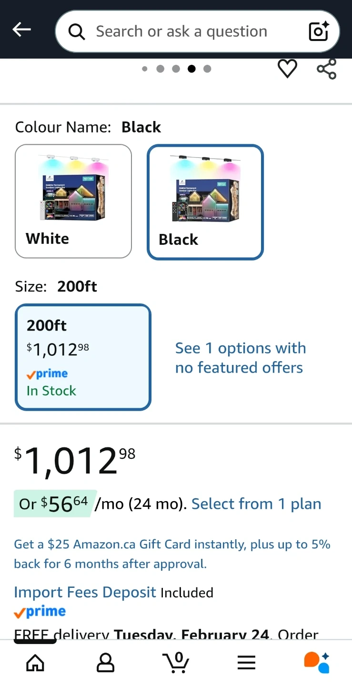Open the hamburger menu in bottom bar

[246, 662]
